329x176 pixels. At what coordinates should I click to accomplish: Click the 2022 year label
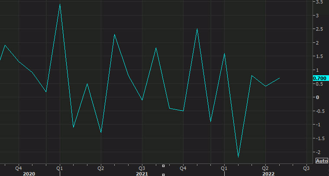tap(268, 173)
